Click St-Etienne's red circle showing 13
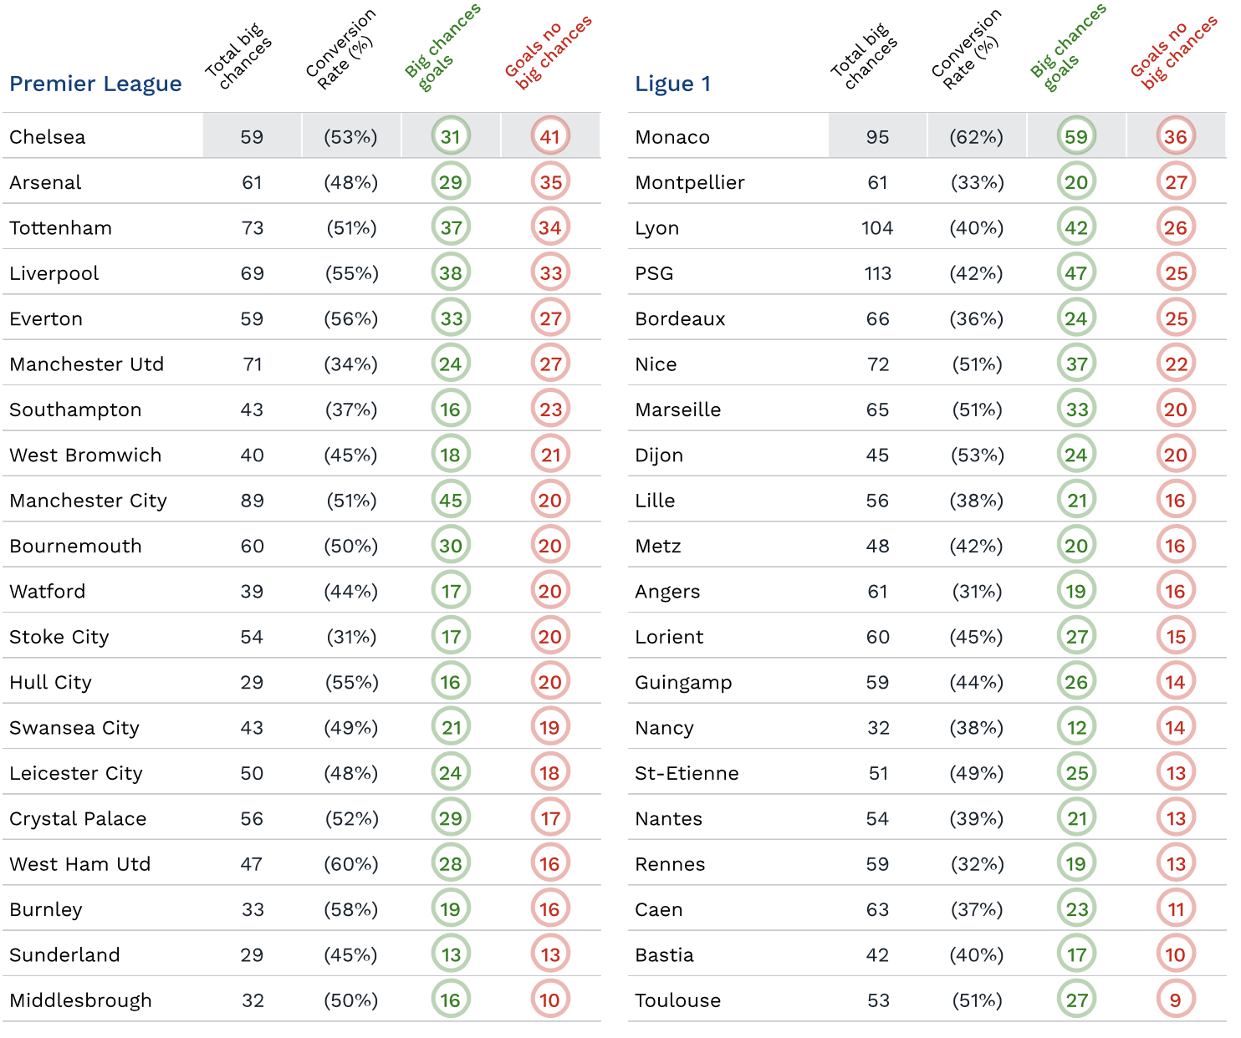The width and height of the screenshot is (1241, 1038). click(1176, 772)
